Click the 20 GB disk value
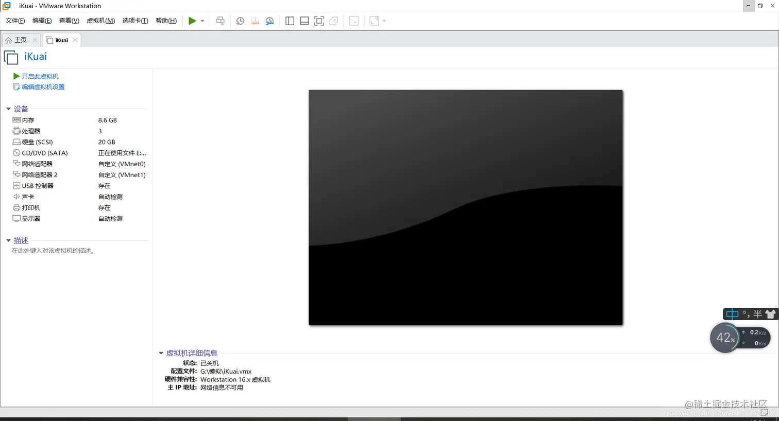Screen dimensions: 779x421 [107, 142]
